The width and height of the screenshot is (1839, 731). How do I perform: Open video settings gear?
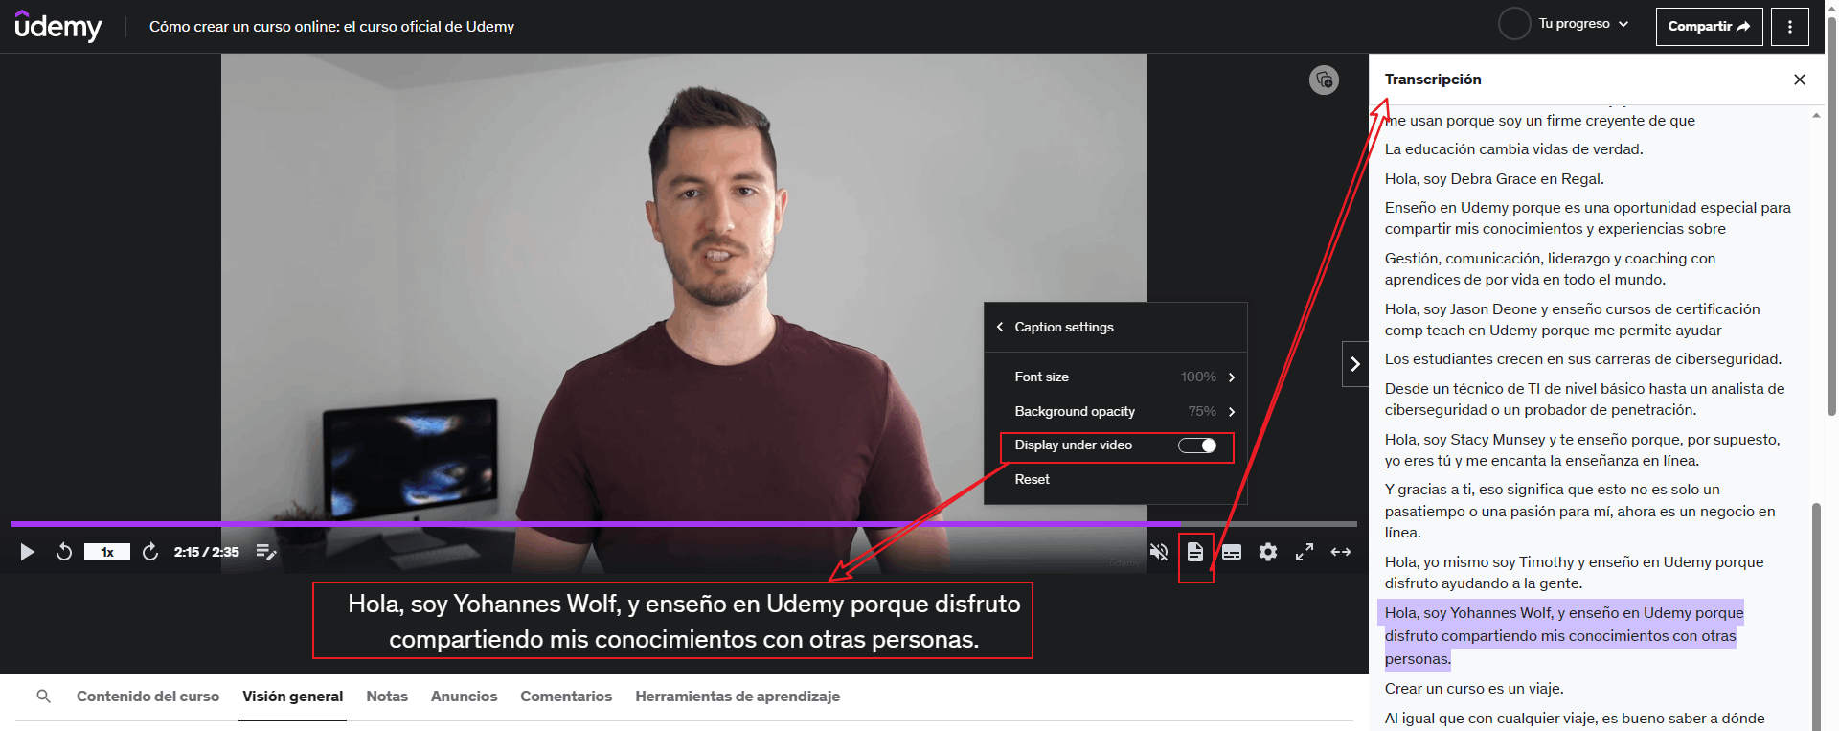click(x=1268, y=552)
